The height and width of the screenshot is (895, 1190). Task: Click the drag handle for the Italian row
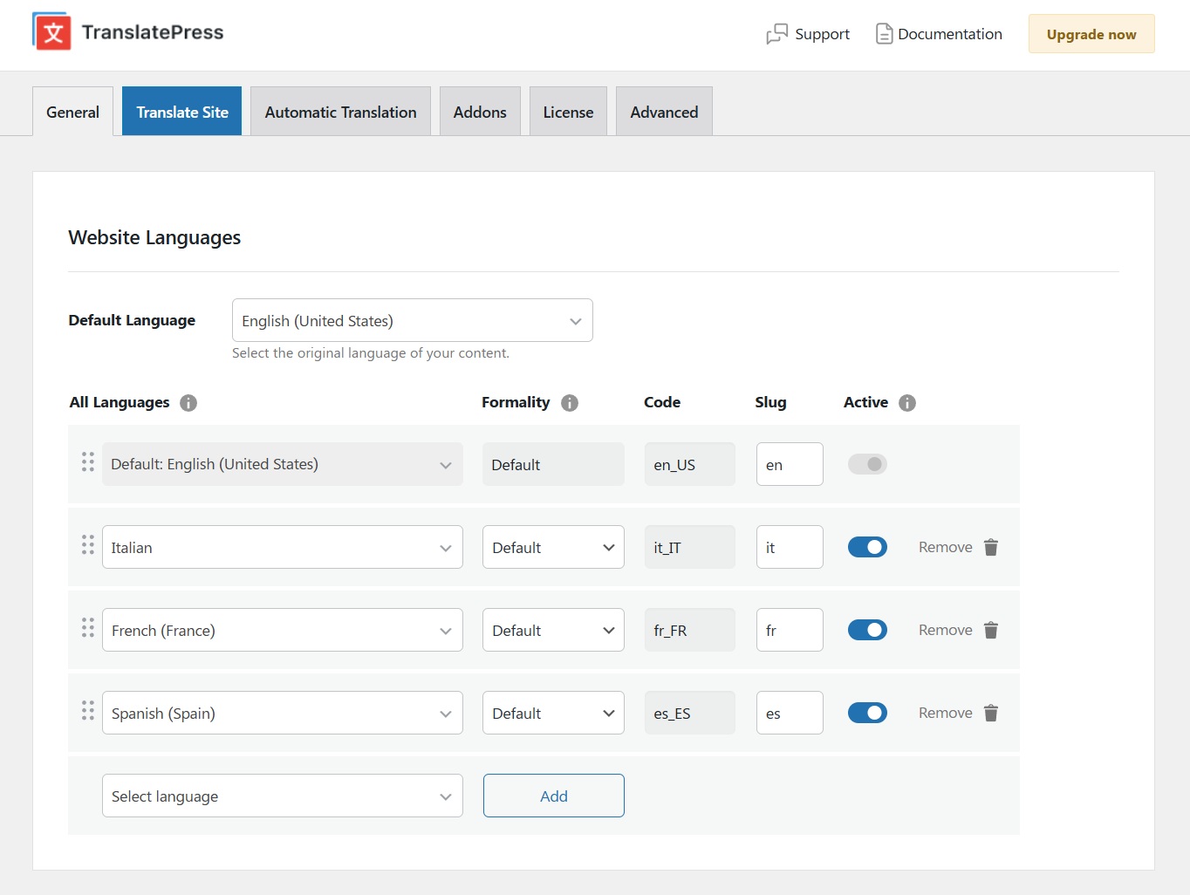88,545
